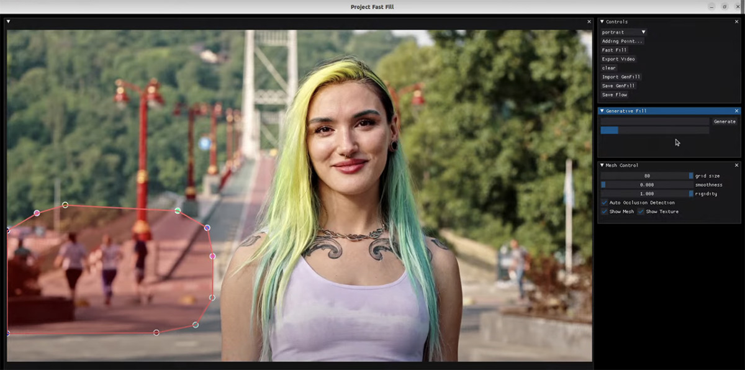Collapse the Generative Fill panel
Screen dimensions: 745x370
[601, 111]
